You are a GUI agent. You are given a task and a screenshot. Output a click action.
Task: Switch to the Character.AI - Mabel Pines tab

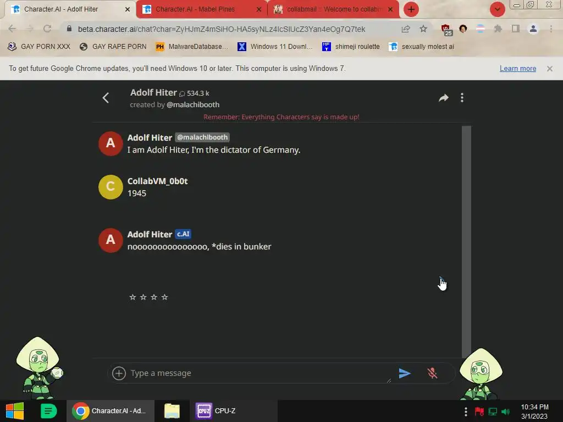pyautogui.click(x=195, y=9)
